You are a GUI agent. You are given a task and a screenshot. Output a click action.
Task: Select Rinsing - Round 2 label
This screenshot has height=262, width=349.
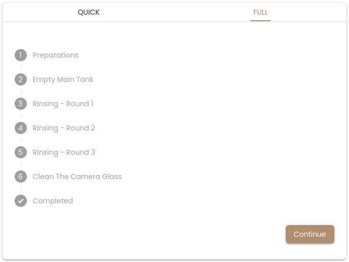point(64,128)
